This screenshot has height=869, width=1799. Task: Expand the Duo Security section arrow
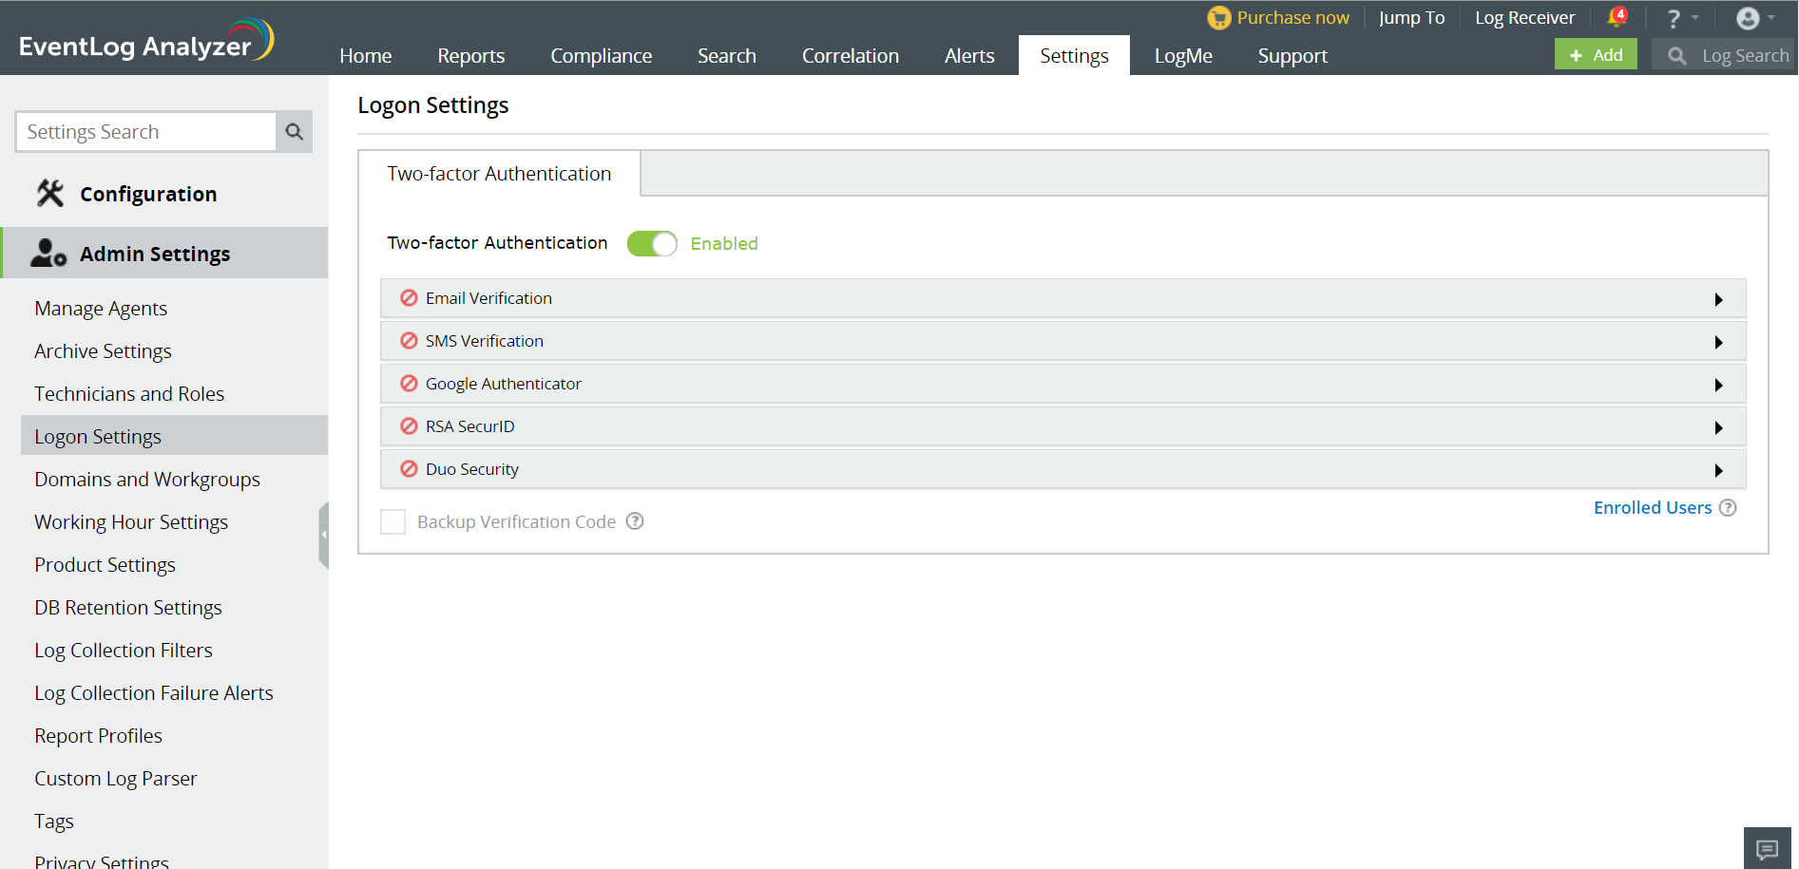point(1718,471)
